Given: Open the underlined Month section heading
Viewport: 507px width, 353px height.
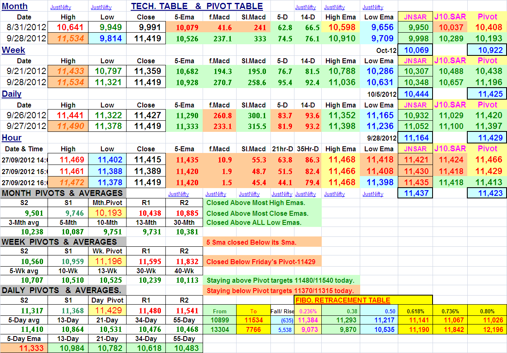Looking at the screenshot, I should click(x=15, y=6).
